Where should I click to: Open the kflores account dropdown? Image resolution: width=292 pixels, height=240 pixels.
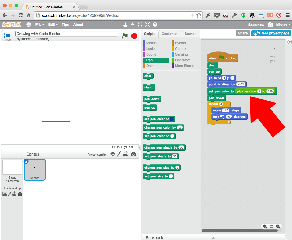click(283, 25)
